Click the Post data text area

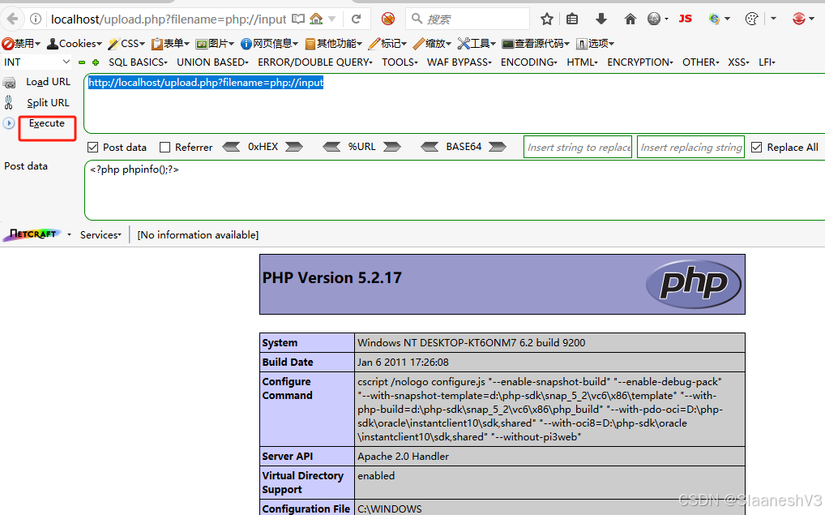[455, 190]
